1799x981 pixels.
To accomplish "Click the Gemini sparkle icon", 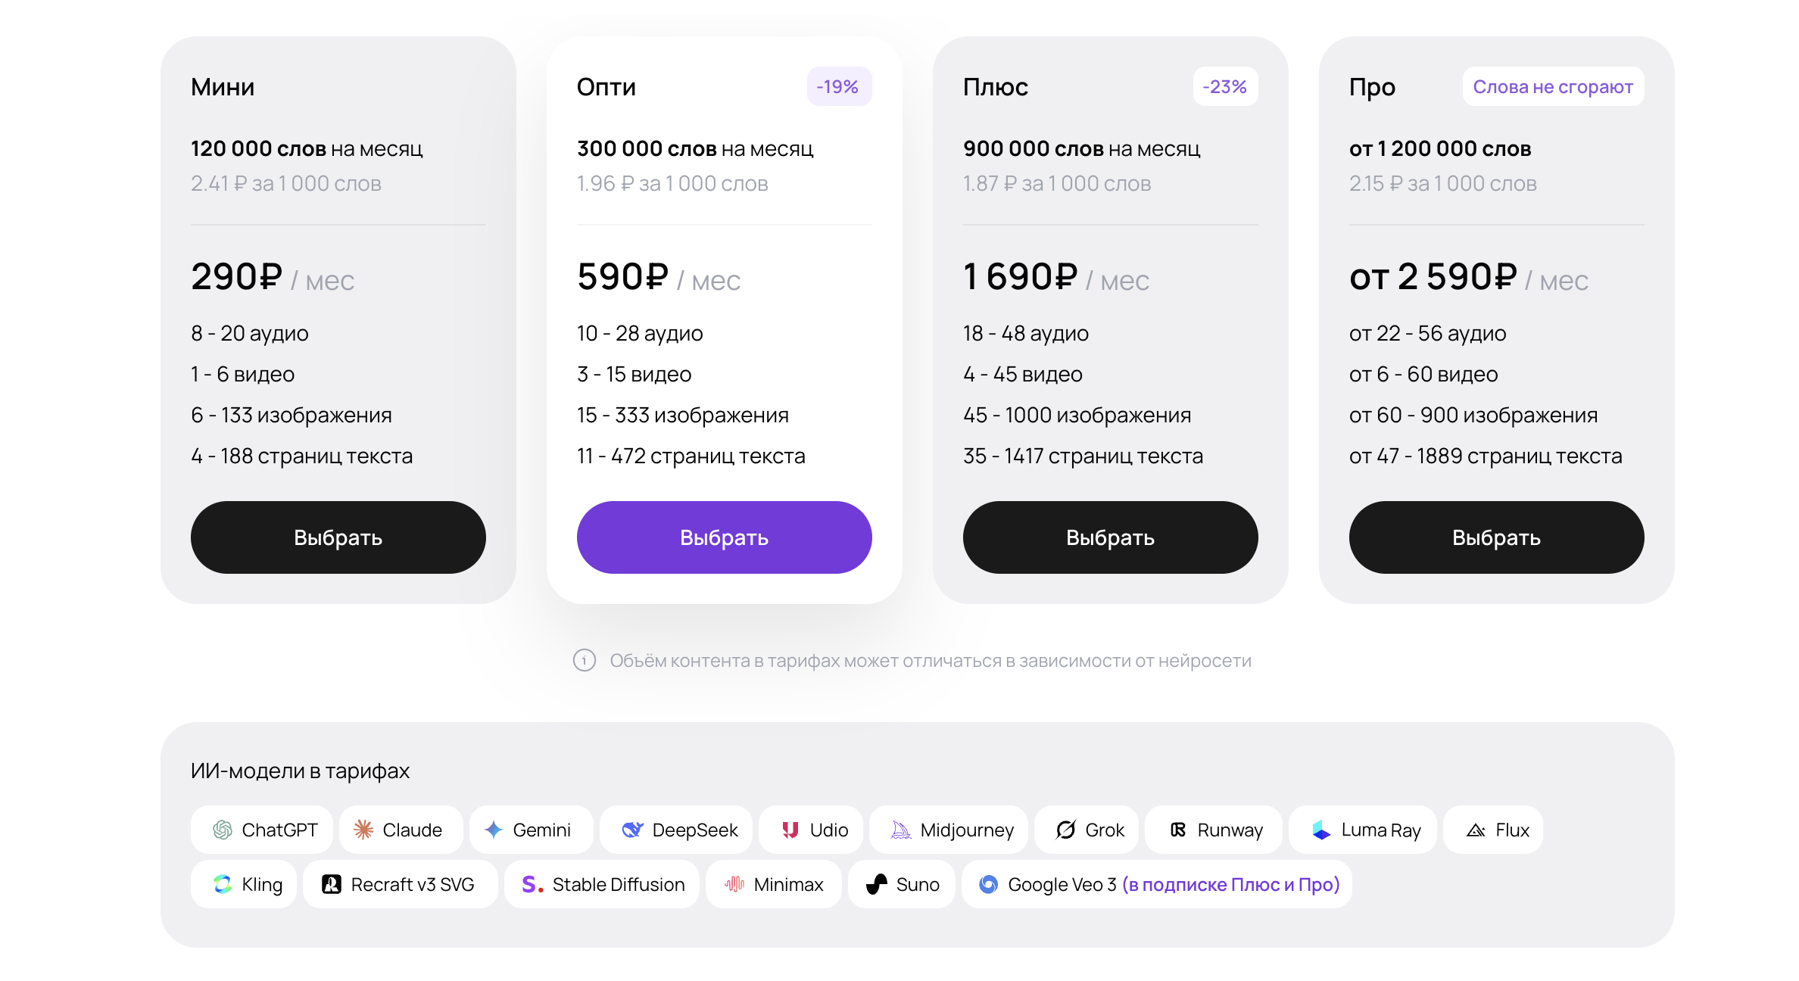I will [494, 830].
